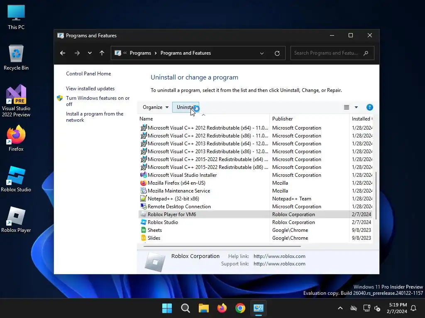
Task: Open File Explorer from the taskbar
Action: 203,308
